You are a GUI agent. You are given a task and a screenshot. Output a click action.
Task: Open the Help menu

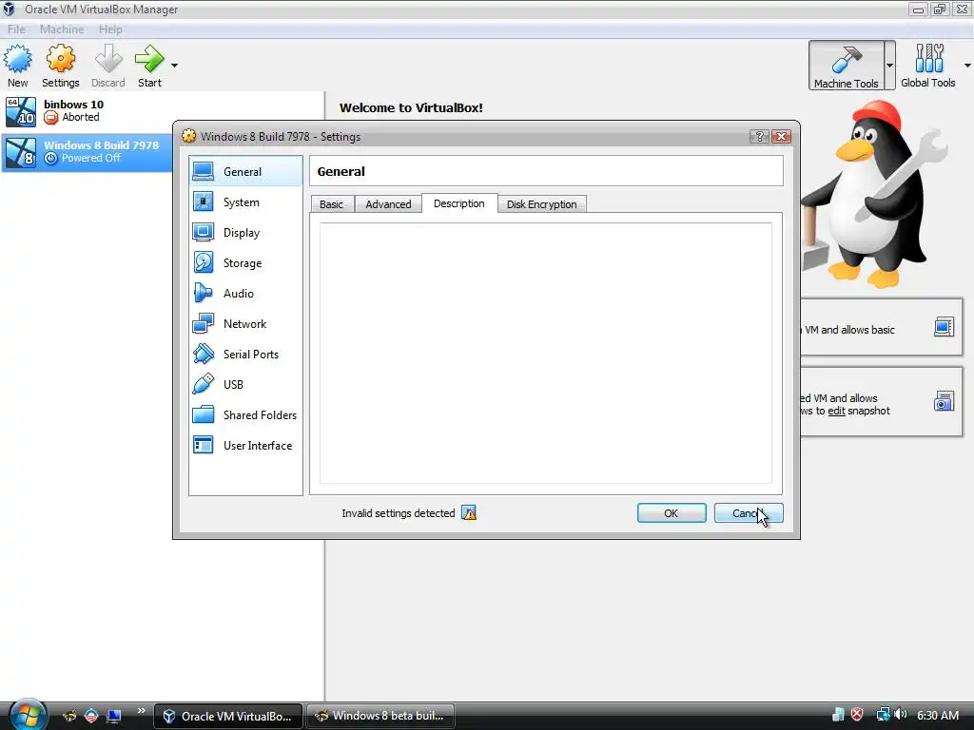point(110,29)
